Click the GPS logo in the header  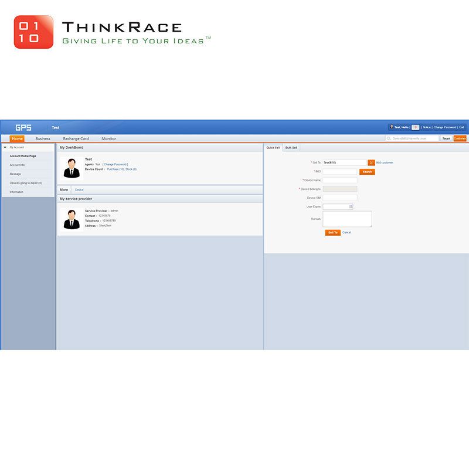[23, 127]
